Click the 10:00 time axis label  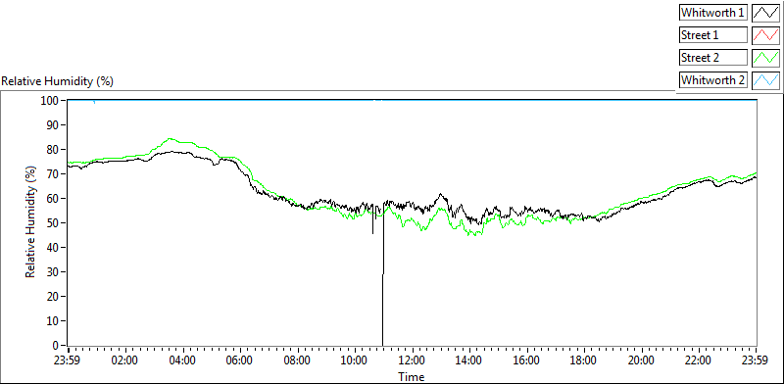(355, 360)
